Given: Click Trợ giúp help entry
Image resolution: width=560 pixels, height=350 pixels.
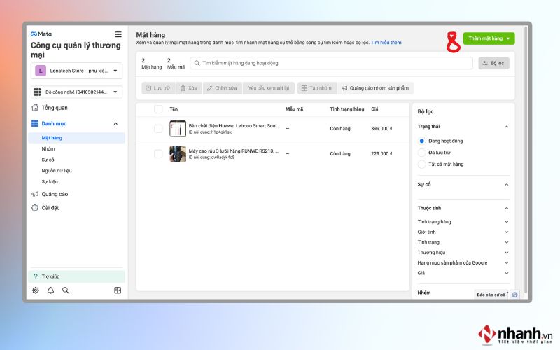Looking at the screenshot, I should click(76, 276).
